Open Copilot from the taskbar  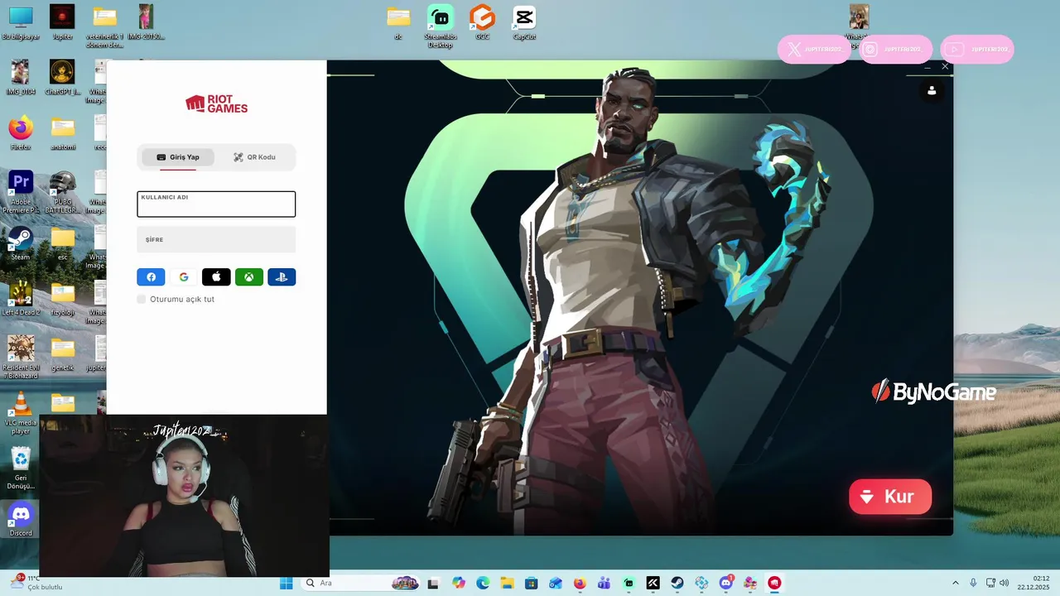459,583
